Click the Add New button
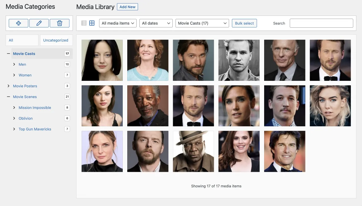362x206 pixels. 128,7
